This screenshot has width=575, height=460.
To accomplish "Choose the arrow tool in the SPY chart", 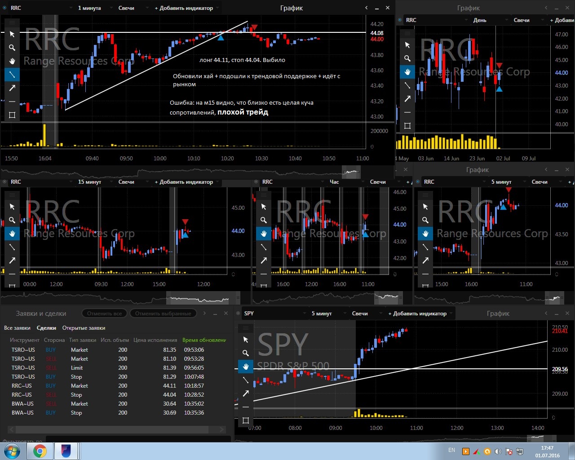I will pos(246,394).
